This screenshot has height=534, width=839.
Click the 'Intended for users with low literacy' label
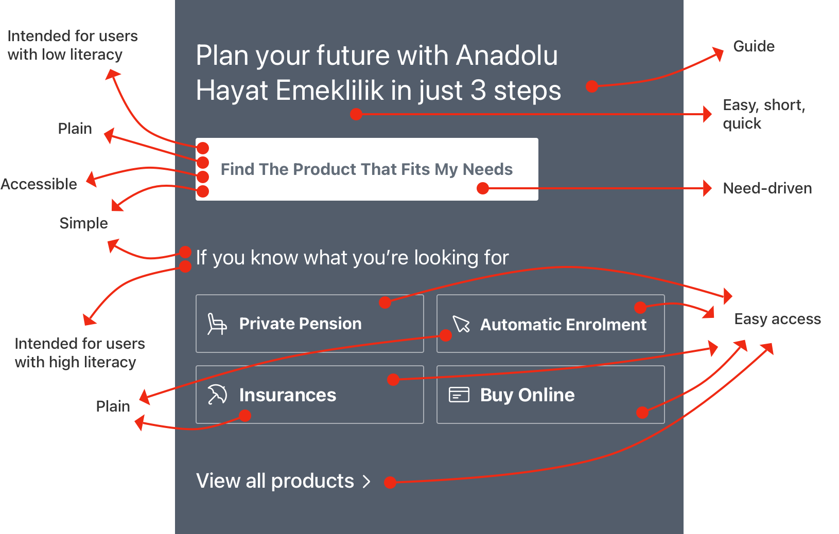[73, 45]
